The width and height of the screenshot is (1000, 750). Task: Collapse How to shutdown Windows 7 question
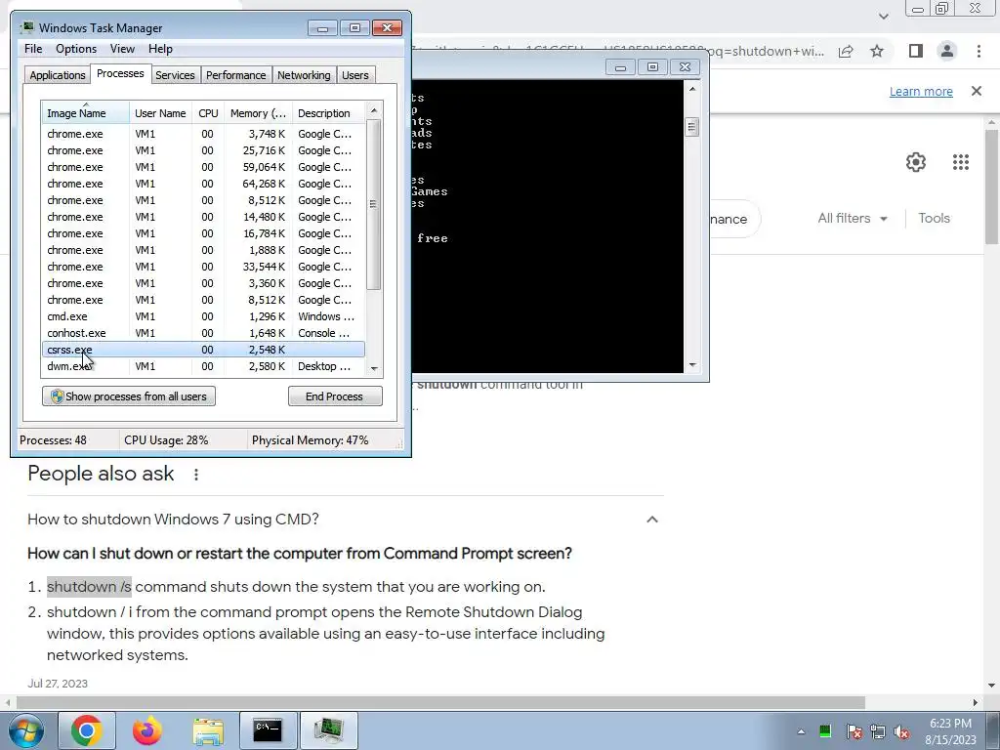[x=651, y=520]
